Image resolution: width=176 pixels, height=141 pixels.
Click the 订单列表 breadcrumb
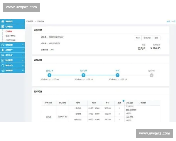(41, 21)
